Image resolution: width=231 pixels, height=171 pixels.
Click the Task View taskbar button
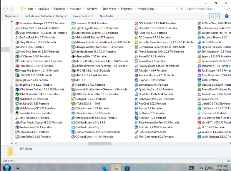tap(19, 168)
